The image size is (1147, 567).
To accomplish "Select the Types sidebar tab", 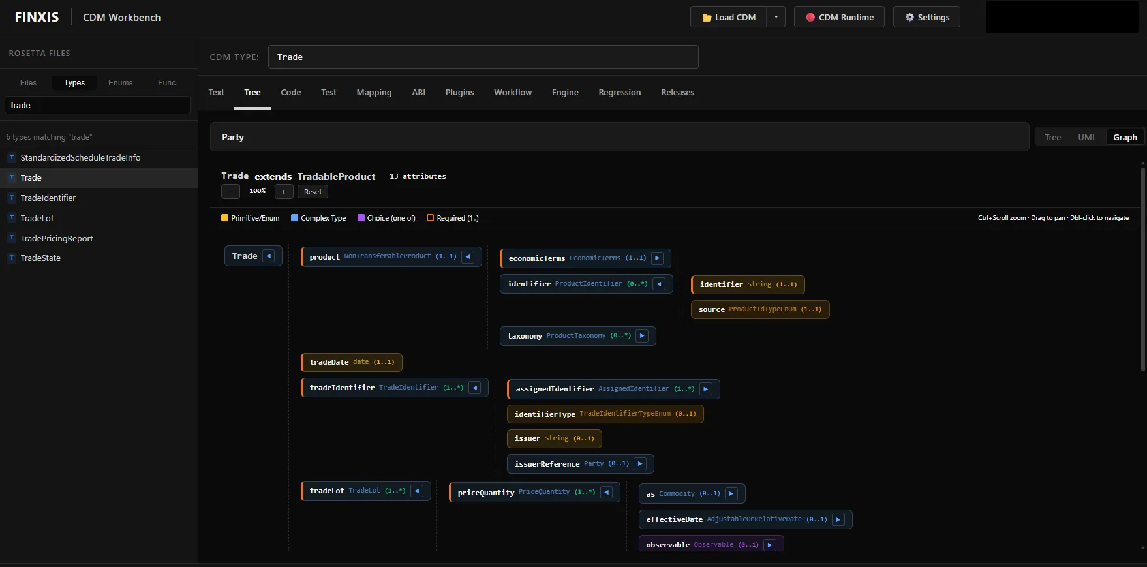I will point(74,83).
